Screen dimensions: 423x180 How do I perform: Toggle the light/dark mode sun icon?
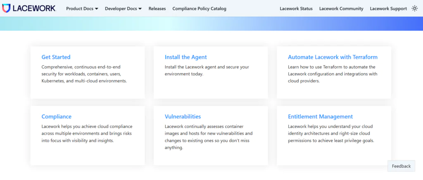[415, 8]
